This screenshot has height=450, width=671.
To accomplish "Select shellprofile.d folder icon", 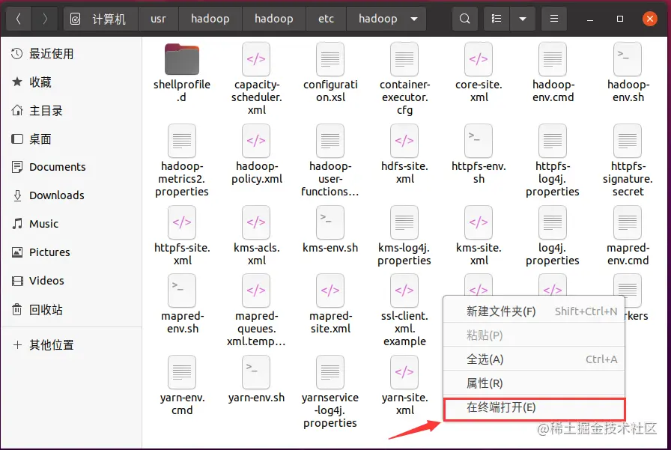I will pos(182,59).
